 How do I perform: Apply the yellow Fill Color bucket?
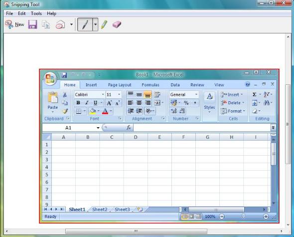pyautogui.click(x=93, y=111)
